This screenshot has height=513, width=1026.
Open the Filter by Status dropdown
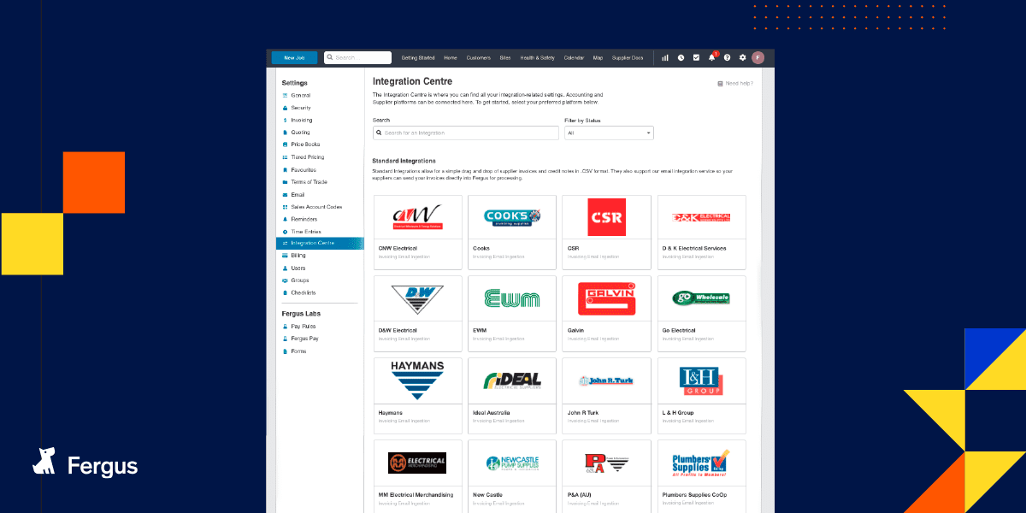click(609, 133)
